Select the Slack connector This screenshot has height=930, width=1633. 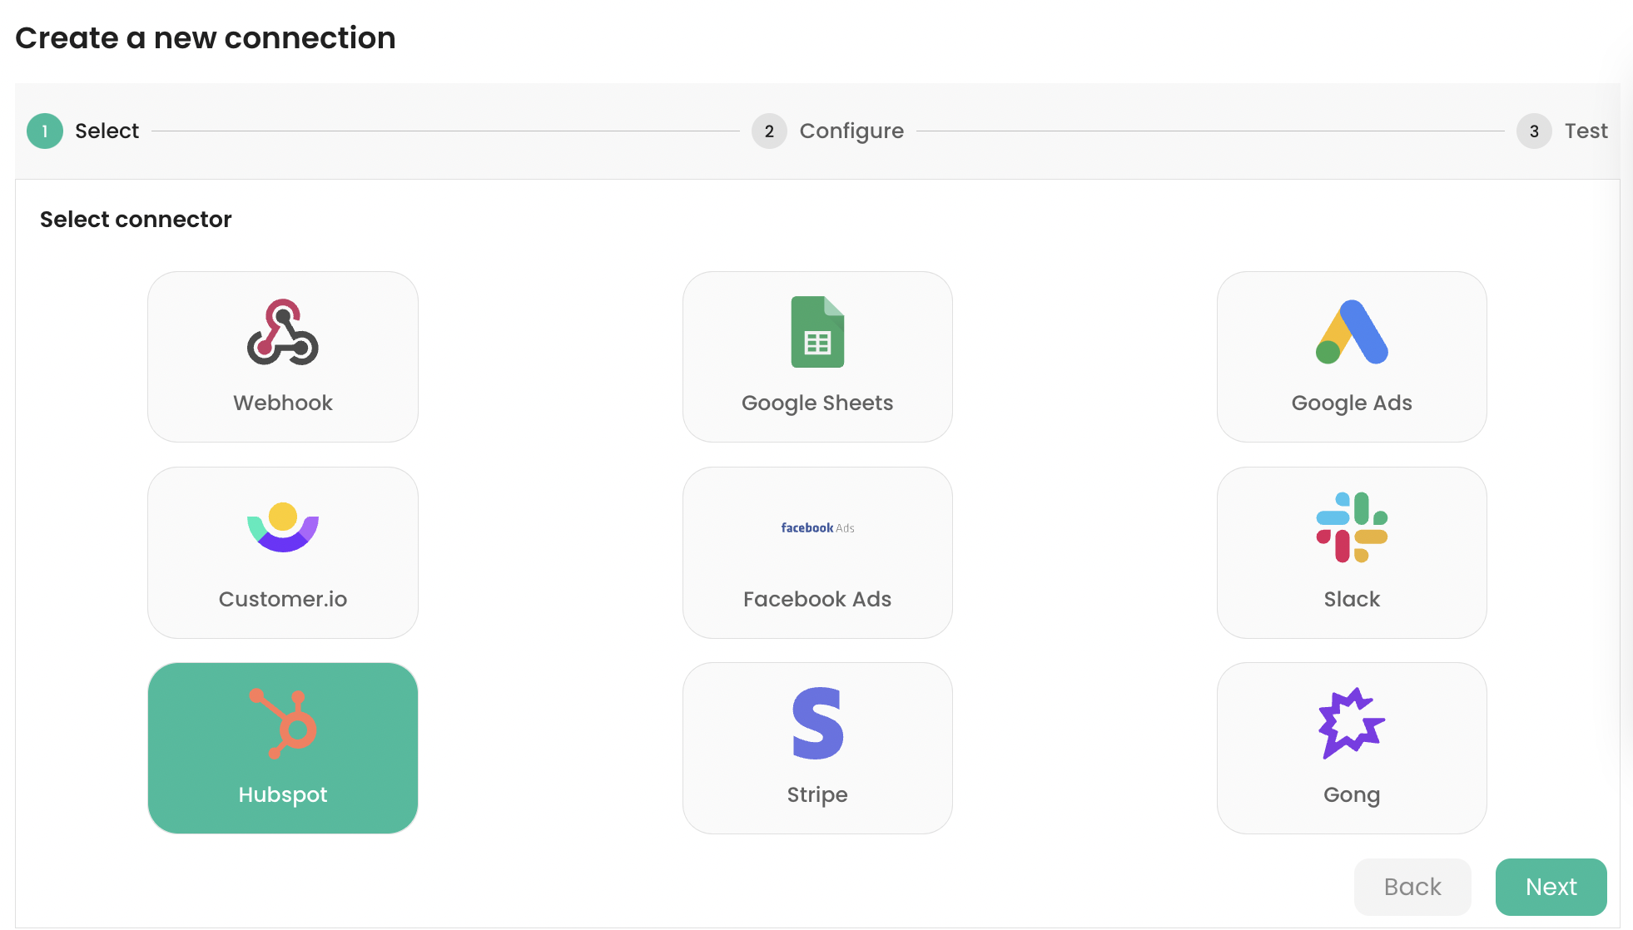(x=1351, y=552)
